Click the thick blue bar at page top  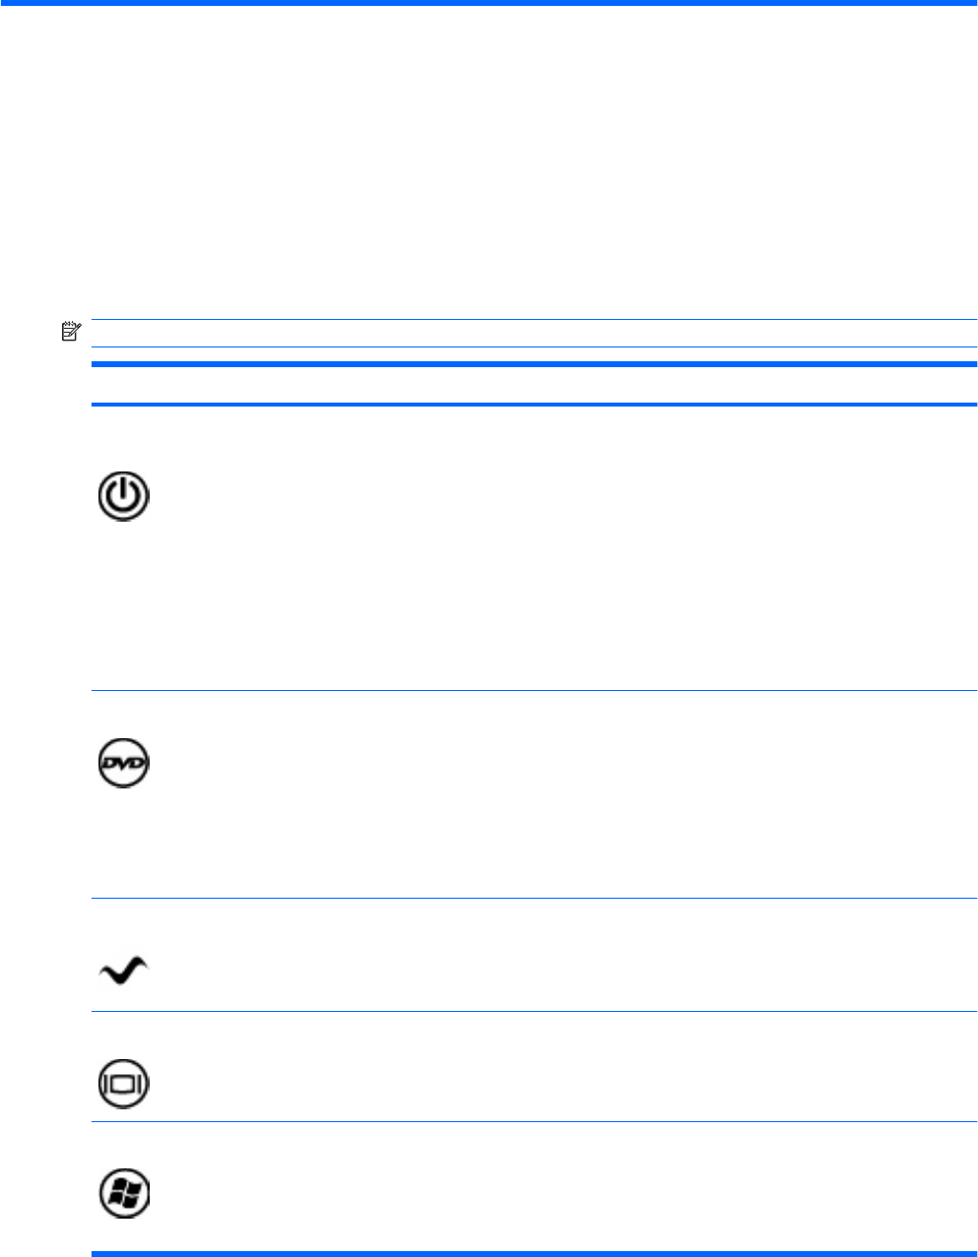[489, 3]
